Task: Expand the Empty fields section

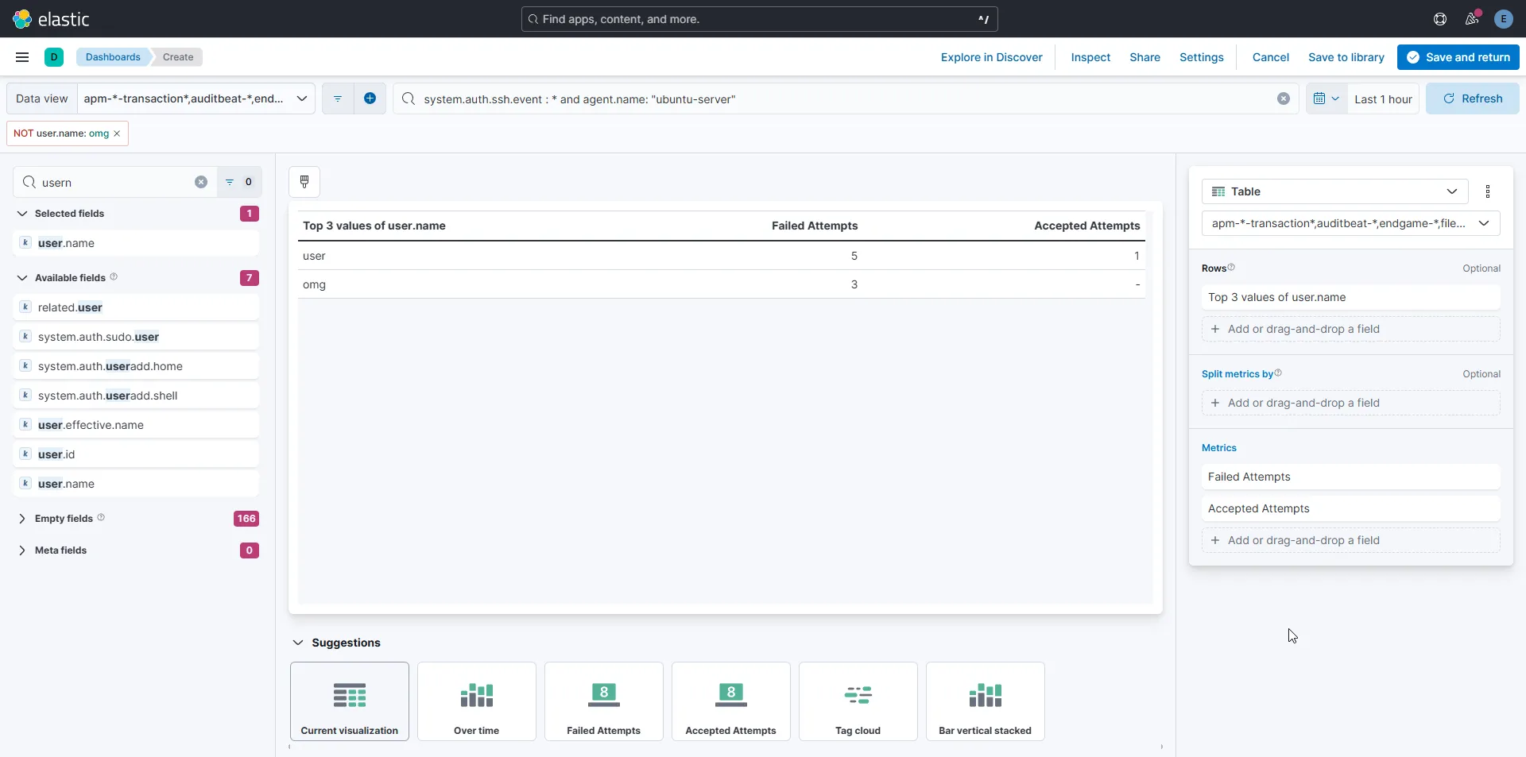Action: coord(22,519)
